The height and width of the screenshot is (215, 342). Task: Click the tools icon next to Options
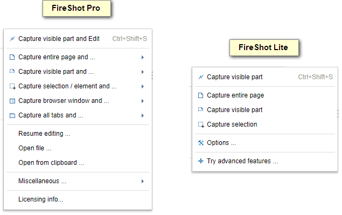(x=201, y=143)
